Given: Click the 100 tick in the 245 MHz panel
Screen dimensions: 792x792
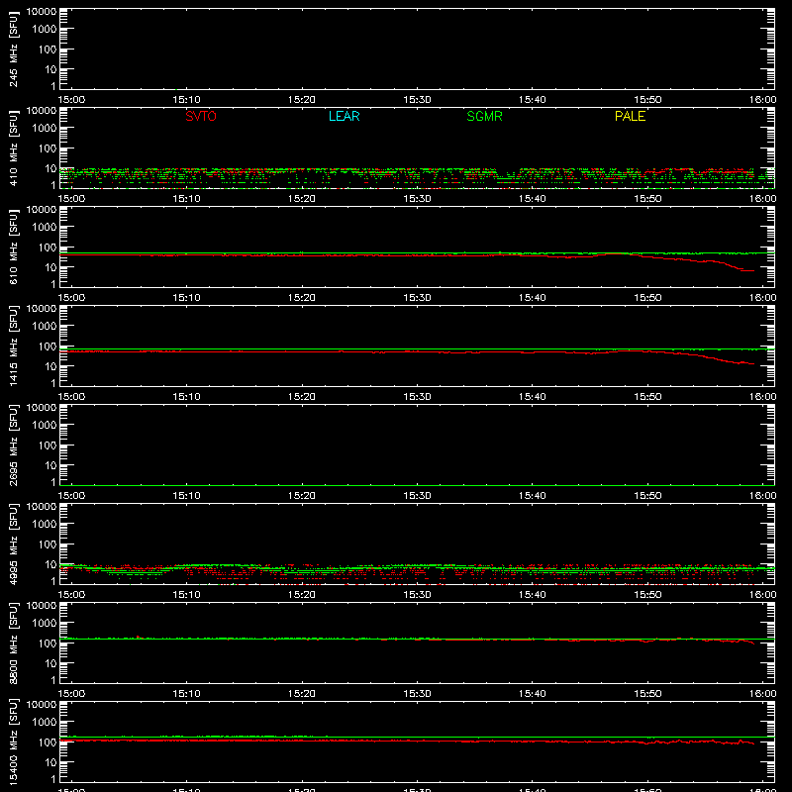Looking at the screenshot, I should point(48,49).
